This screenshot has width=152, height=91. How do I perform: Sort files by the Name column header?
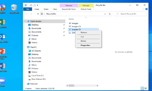(x=71, y=19)
